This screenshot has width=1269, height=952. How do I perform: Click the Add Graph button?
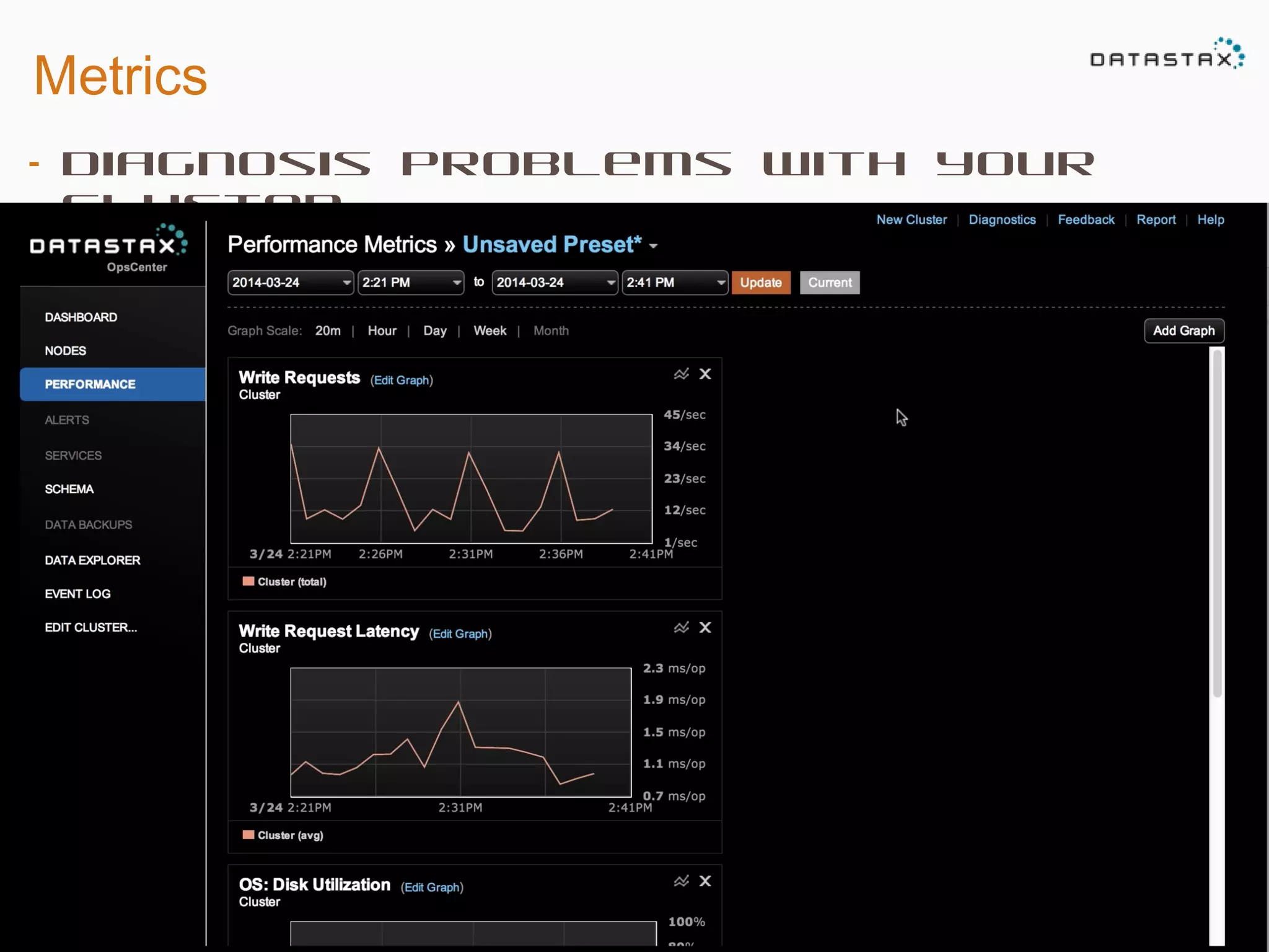click(x=1184, y=330)
